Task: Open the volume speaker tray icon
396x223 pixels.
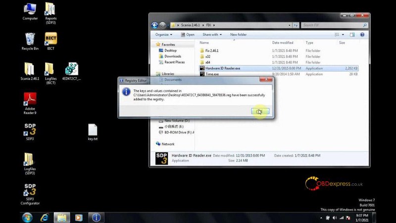Action: point(335,218)
